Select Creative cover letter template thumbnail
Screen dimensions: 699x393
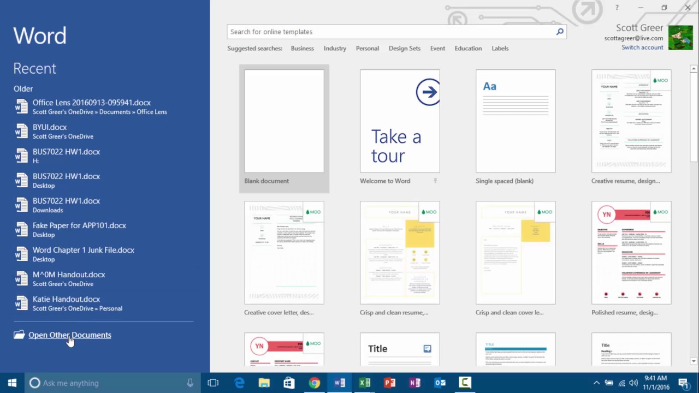tap(284, 253)
